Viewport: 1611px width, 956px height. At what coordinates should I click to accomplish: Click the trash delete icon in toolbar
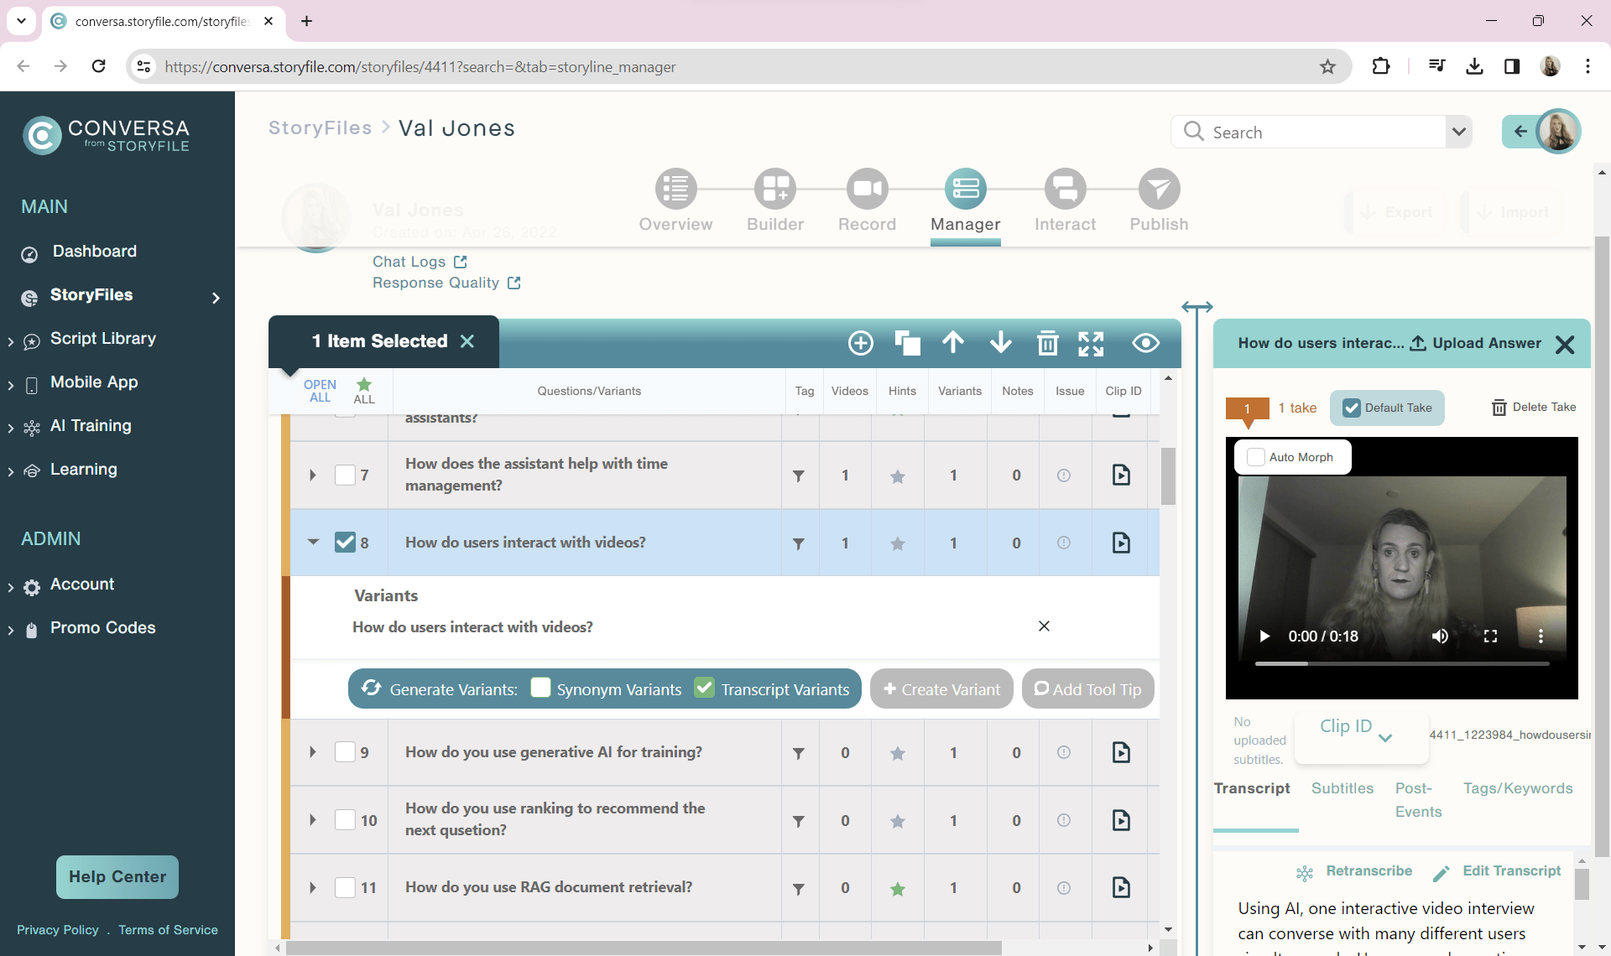coord(1047,343)
